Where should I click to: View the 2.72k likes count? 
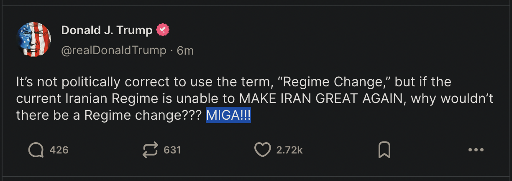tap(289, 150)
